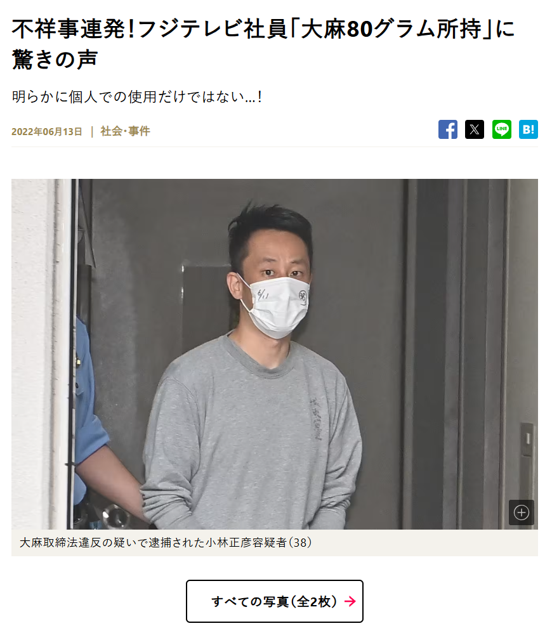Click the headline 不祥事連発!フジテレビ社員
Viewport: 552px width, 633px height.
pos(149,29)
